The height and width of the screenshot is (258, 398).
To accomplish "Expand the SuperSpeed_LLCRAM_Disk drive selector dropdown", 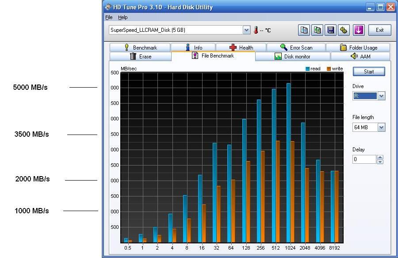I will coord(246,30).
